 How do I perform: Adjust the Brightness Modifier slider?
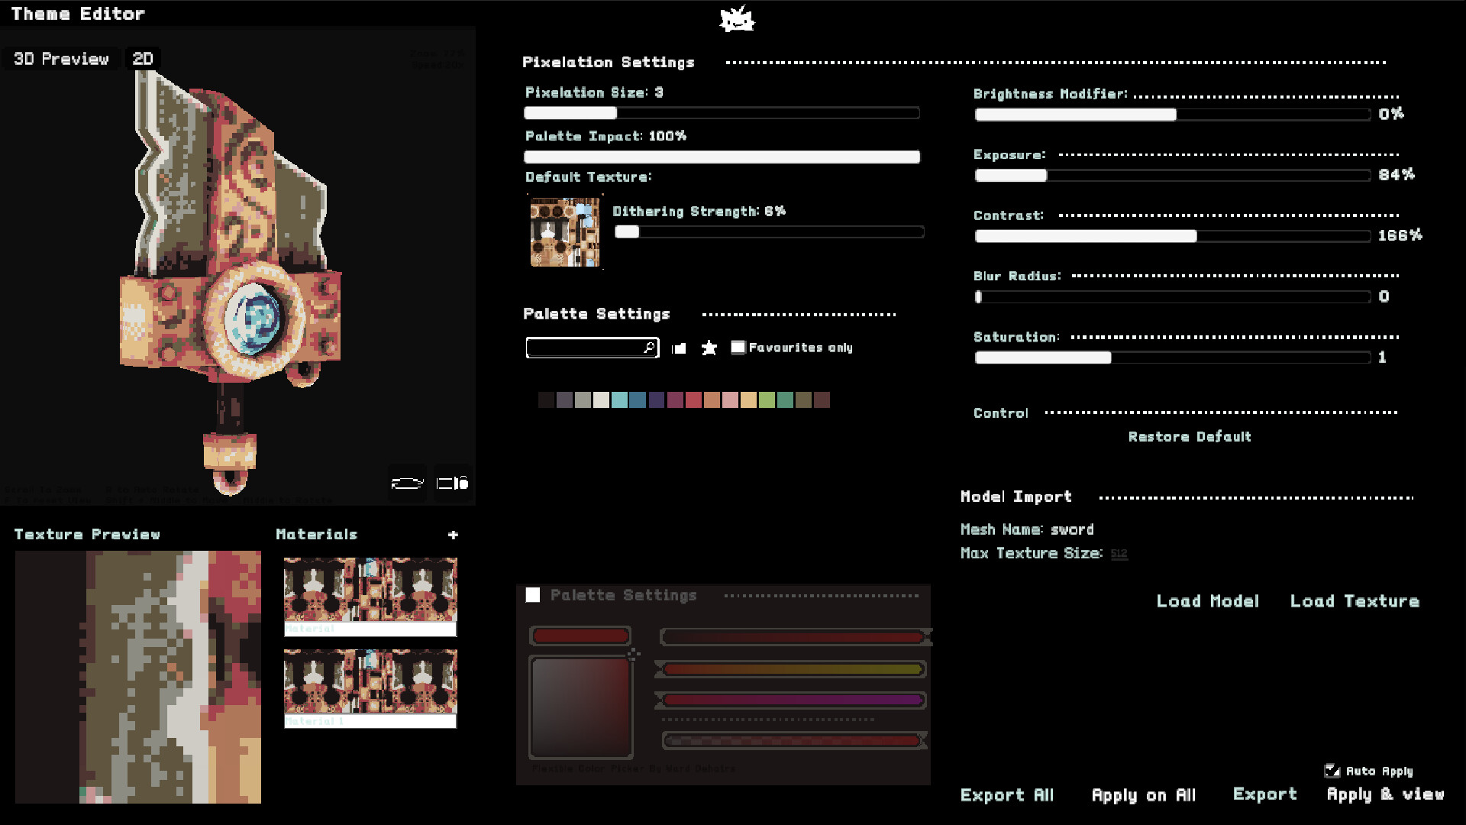tap(1172, 115)
